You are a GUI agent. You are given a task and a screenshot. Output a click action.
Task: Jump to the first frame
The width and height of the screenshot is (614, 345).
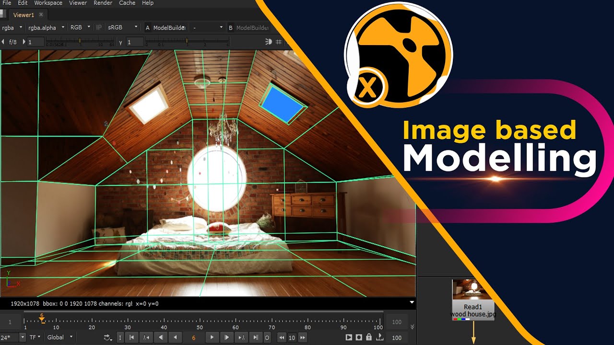coord(132,337)
